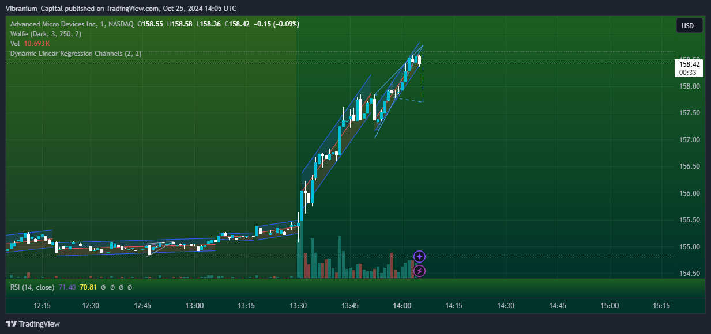Select Dynamic Linear Regression Channels indicator label
Image resolution: width=711 pixels, height=334 pixels.
(x=76, y=54)
